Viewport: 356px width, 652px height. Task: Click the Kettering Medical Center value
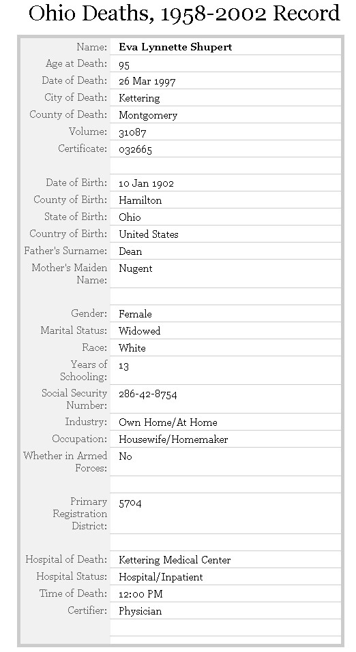(175, 560)
